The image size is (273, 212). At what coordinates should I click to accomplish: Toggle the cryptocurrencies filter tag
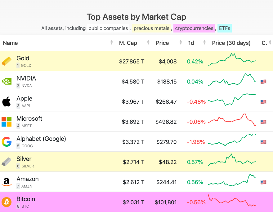pyautogui.click(x=194, y=28)
